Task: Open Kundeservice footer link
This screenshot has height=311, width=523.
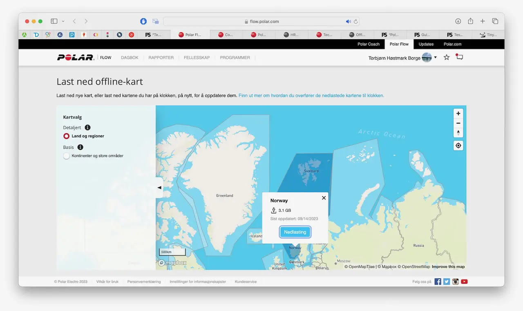Action: [246, 282]
